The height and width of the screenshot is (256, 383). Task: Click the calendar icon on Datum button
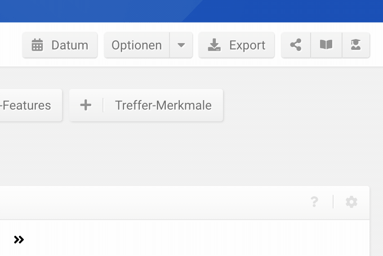point(37,45)
